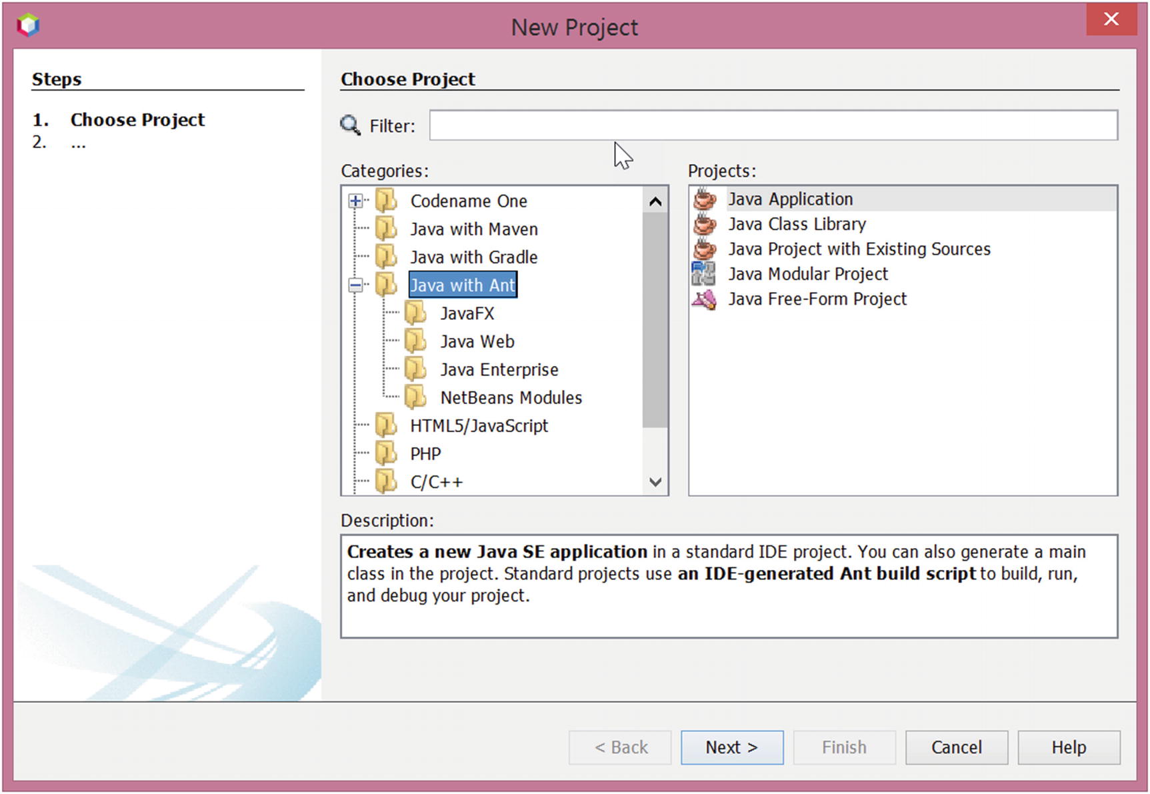This screenshot has height=794, width=1150.
Task: Select the Java with Gradle category
Action: (474, 257)
